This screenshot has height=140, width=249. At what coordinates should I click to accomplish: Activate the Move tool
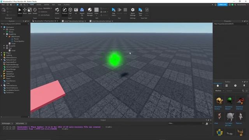[x=25, y=11]
